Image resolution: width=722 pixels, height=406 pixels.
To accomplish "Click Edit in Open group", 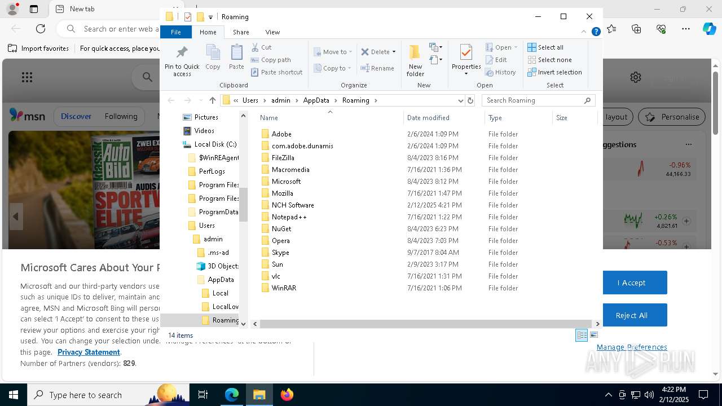I will point(496,60).
